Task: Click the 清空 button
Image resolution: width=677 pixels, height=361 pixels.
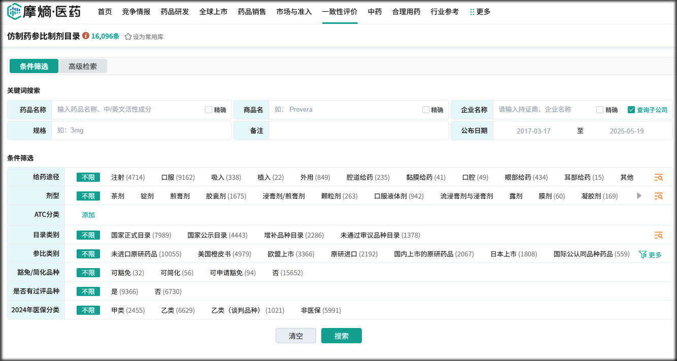Action: [295, 336]
